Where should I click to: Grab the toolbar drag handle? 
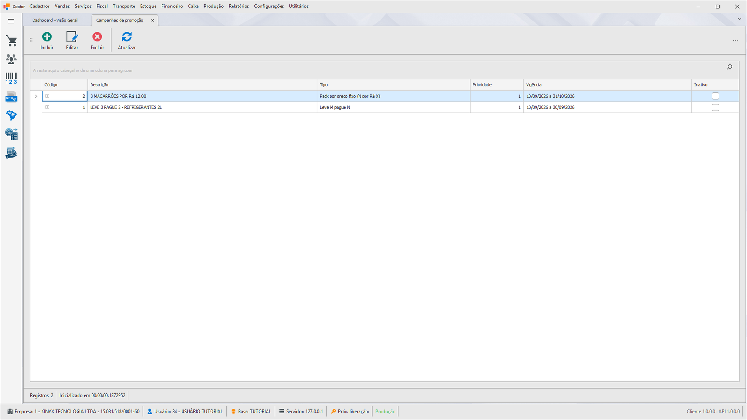[31, 40]
